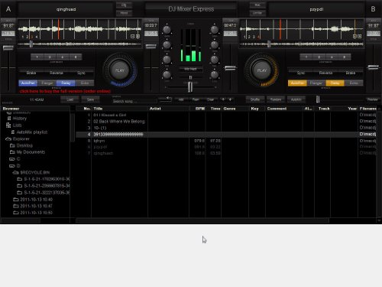Enable Flanger effect on deck A

47,83
